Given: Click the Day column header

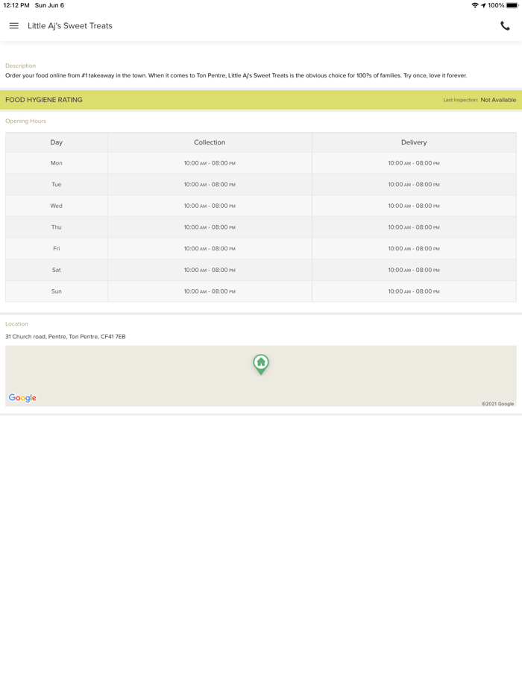Looking at the screenshot, I should 57,142.
